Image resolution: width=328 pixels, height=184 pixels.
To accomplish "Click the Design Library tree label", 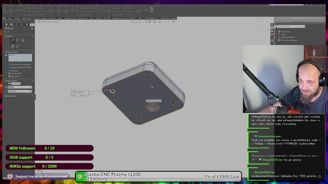I will pyautogui.click(x=286, y=32).
